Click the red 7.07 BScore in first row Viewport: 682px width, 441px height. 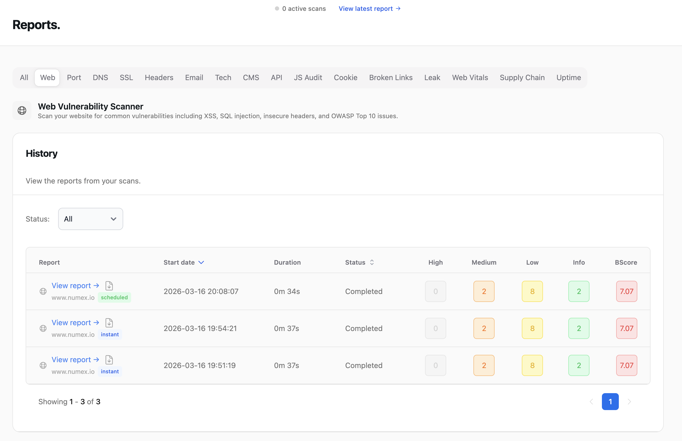[x=626, y=291]
